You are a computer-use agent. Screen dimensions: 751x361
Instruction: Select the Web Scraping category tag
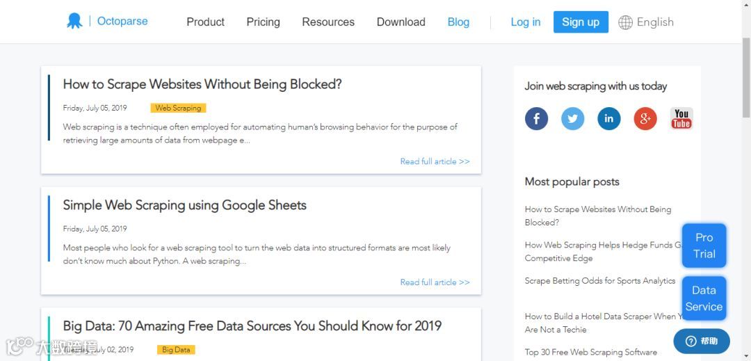tap(178, 108)
